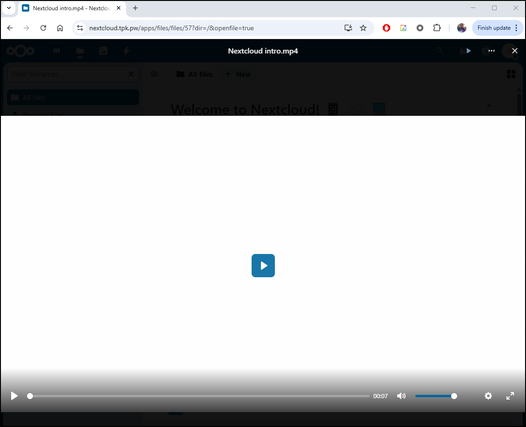Bookmark this page with the star icon

pos(363,28)
